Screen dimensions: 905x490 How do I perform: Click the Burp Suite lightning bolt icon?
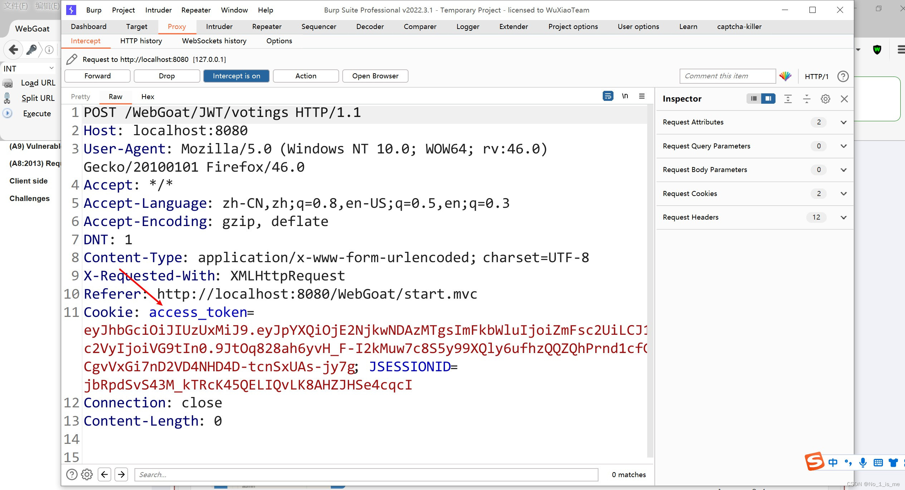pos(71,9)
